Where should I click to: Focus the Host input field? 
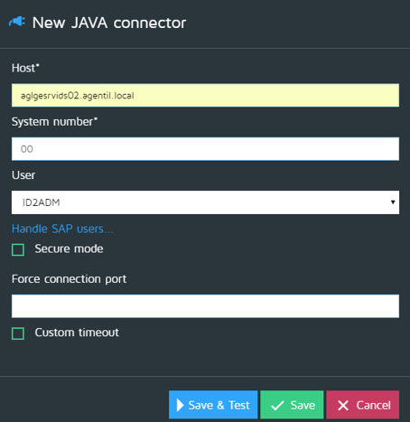click(x=205, y=95)
